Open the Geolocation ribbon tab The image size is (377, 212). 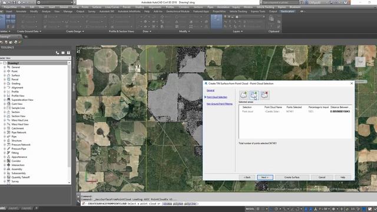[x=287, y=11]
